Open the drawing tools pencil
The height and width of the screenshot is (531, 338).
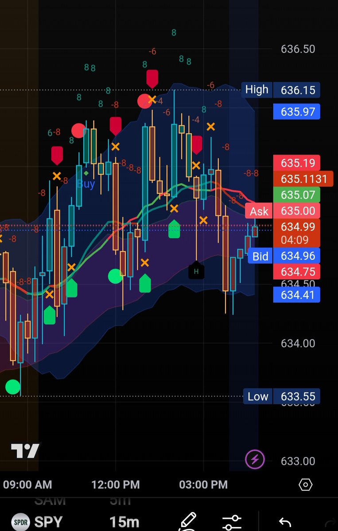tap(188, 521)
